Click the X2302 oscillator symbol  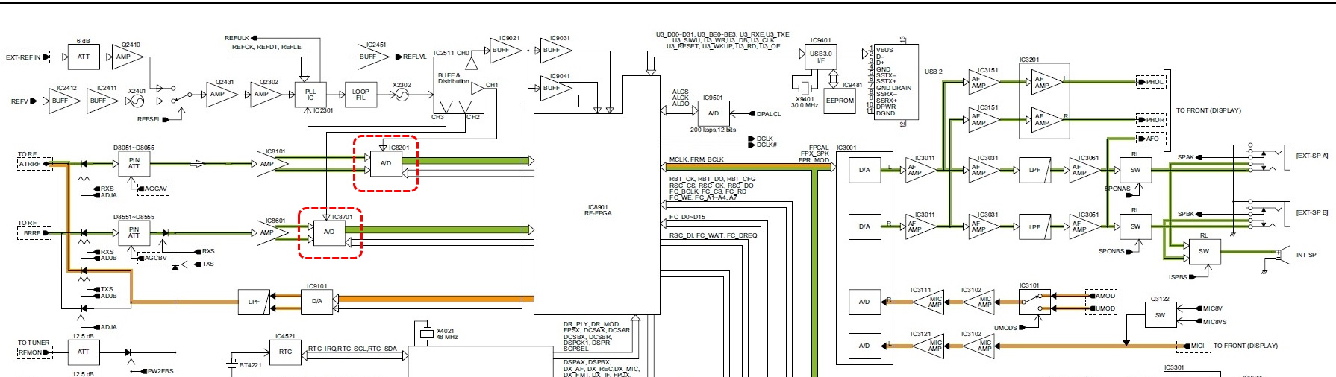402,95
